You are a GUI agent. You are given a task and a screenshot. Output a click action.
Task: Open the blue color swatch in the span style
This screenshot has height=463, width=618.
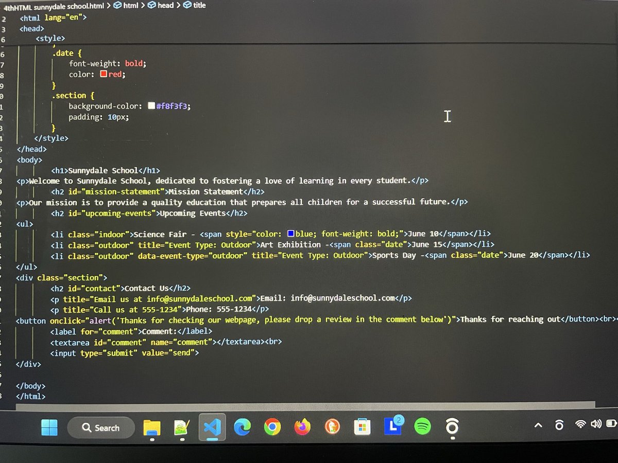(290, 234)
